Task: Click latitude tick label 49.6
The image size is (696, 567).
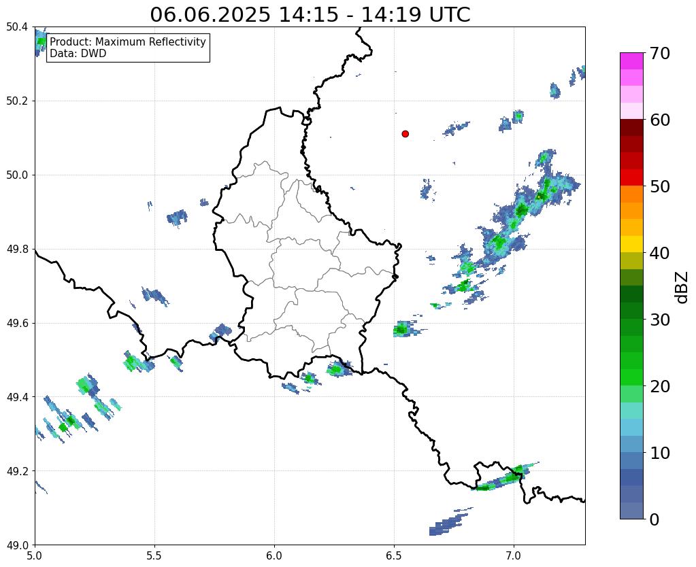Action: (17, 323)
